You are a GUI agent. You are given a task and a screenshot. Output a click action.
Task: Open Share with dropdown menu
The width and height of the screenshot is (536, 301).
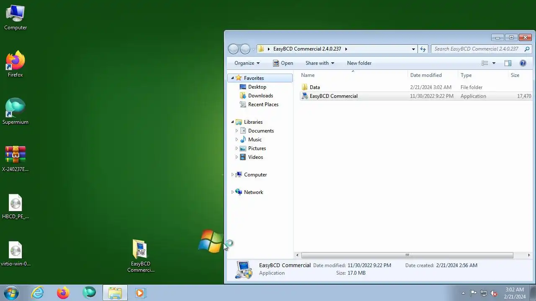pyautogui.click(x=320, y=63)
